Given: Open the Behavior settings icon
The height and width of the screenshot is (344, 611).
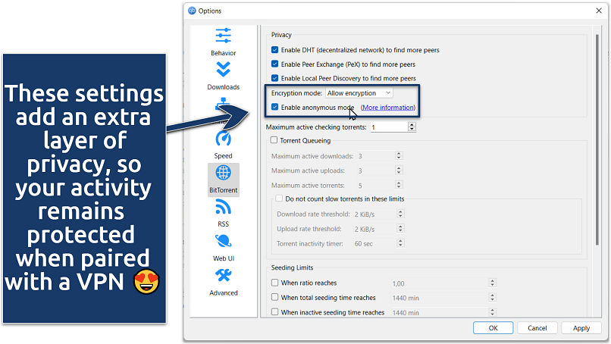Looking at the screenshot, I should coord(223,36).
